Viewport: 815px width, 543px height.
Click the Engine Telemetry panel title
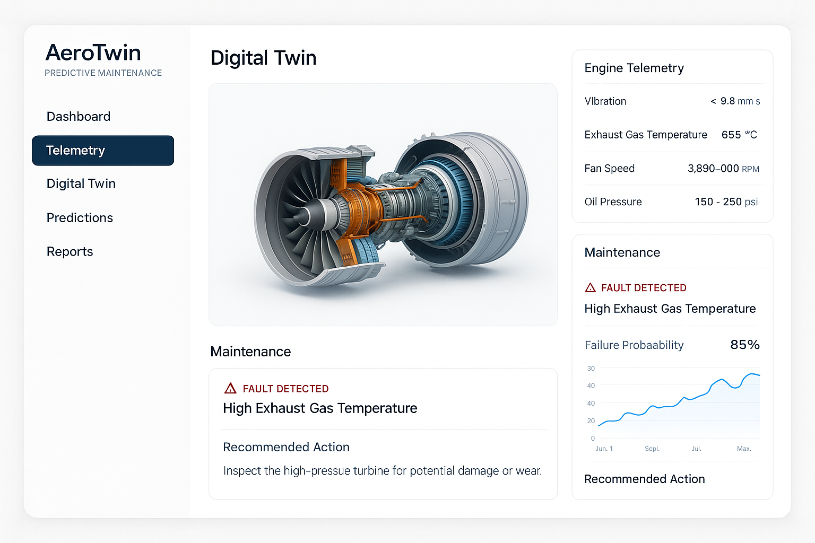pyautogui.click(x=634, y=68)
